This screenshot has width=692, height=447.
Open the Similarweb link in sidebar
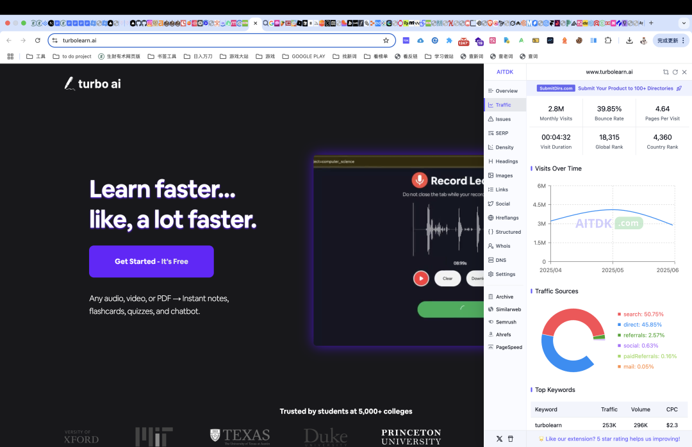[504, 309]
